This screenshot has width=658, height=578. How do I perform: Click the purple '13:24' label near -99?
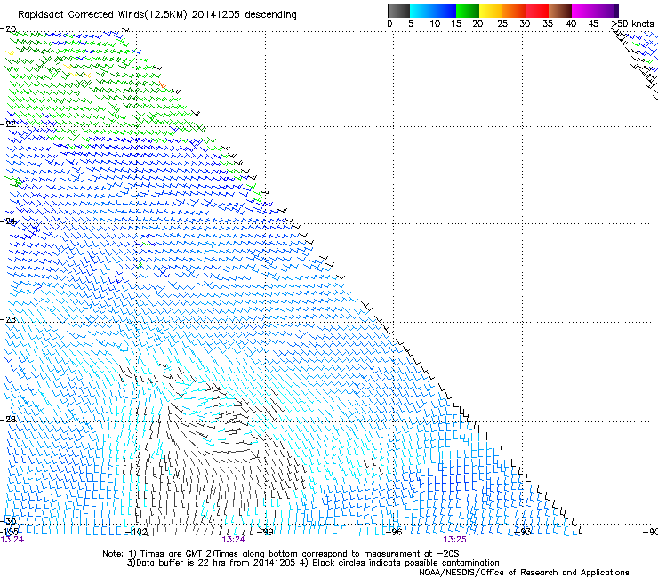pyautogui.click(x=234, y=540)
